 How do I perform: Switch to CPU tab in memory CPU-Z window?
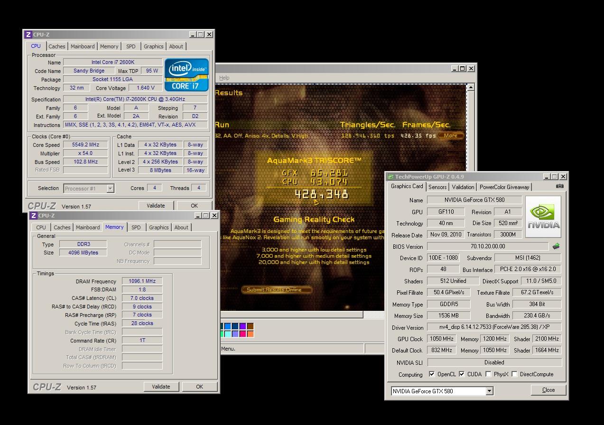[x=41, y=227]
